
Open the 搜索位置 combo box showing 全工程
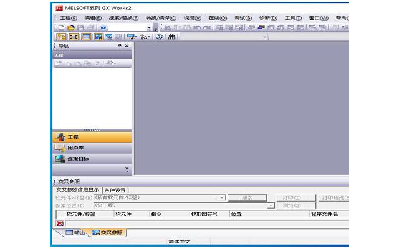tap(185, 205)
